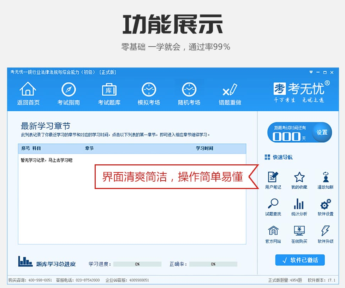Screen dimensions: 345x288
Task: Click the 快速导航 grid icon
Action: 267,157
